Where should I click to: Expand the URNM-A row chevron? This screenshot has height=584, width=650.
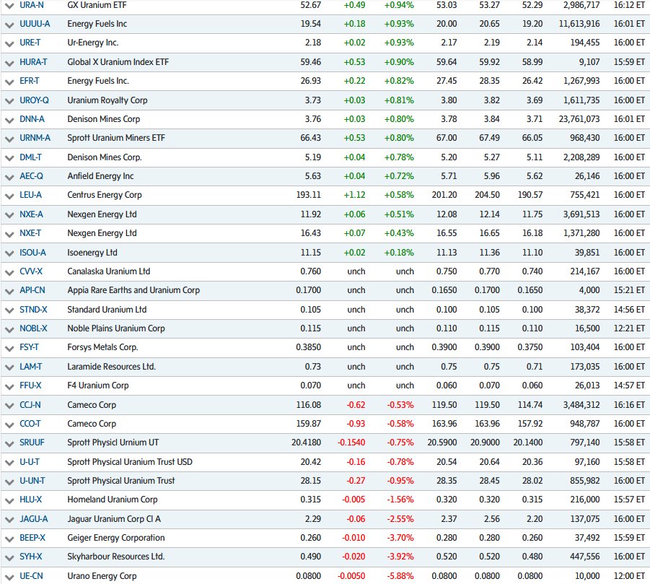(x=9, y=139)
